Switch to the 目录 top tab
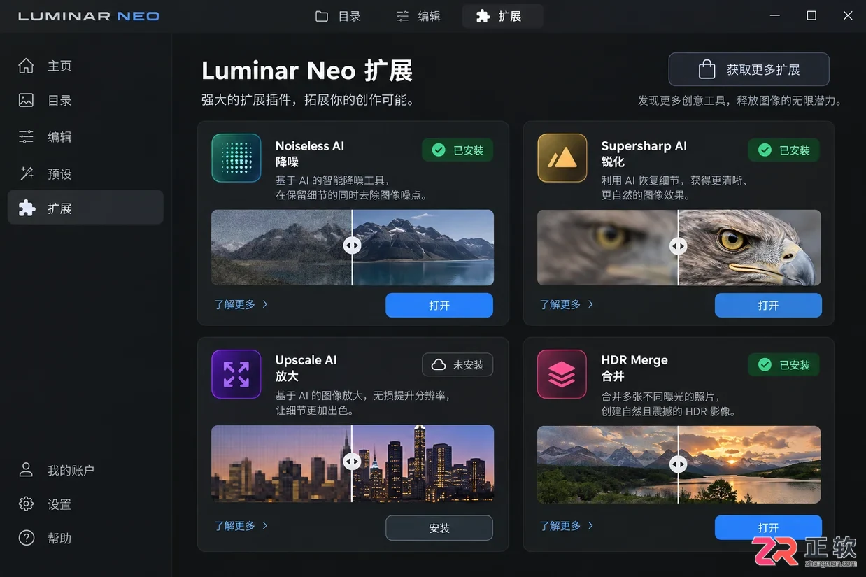 (x=339, y=16)
